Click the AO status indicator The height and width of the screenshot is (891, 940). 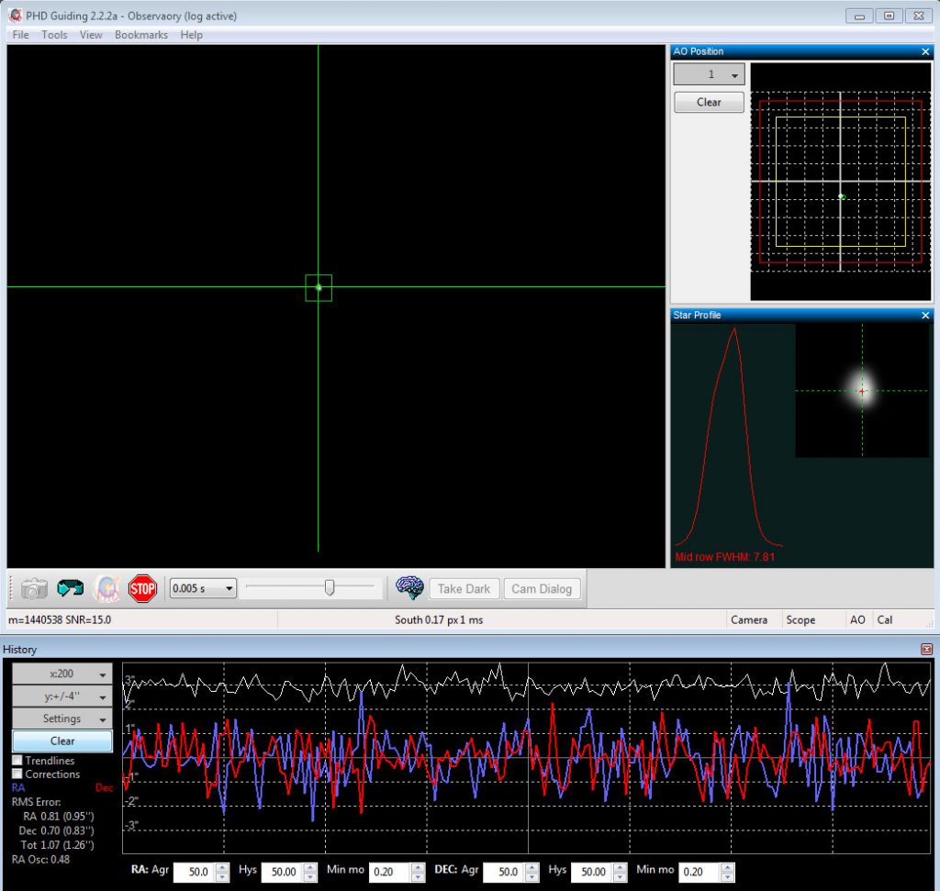857,620
